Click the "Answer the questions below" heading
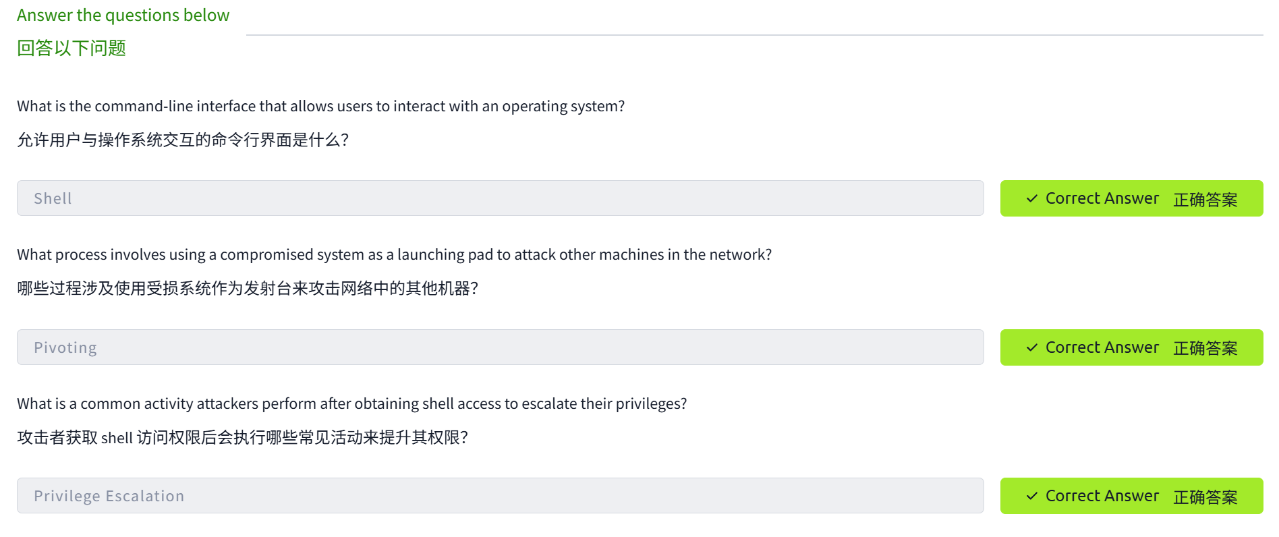Viewport: 1279px width, 537px height. (x=123, y=15)
